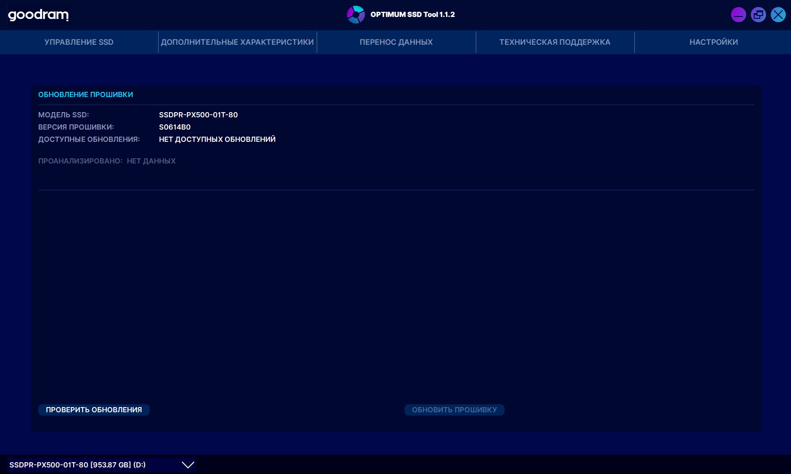Select the НАСТРОЙКИ tab
The width and height of the screenshot is (791, 474).
tap(714, 42)
